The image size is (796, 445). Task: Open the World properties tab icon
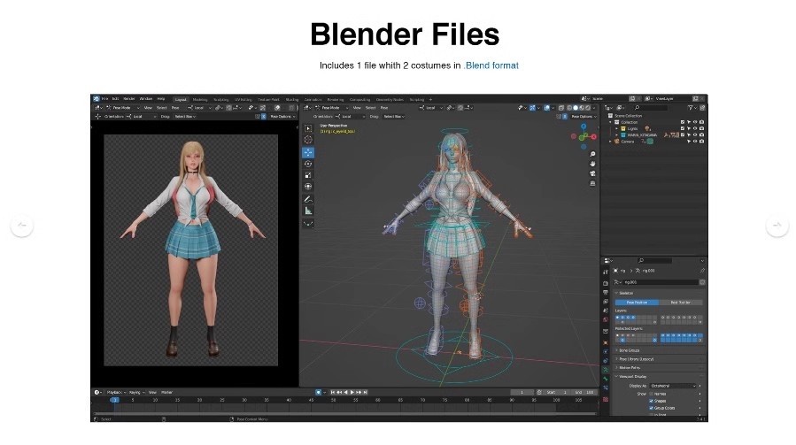pyautogui.click(x=605, y=319)
